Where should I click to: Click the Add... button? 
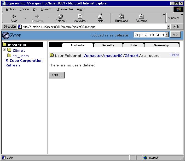57,75
